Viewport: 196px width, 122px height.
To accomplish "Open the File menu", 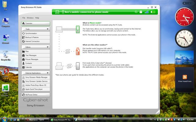I will 24,18.
